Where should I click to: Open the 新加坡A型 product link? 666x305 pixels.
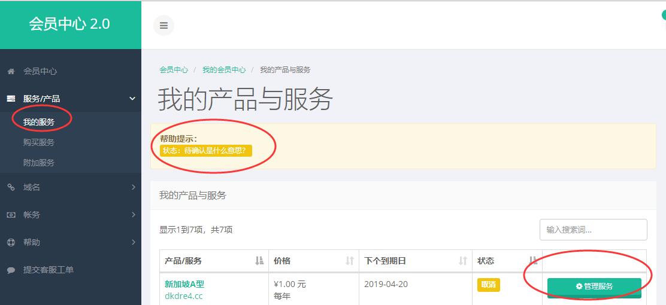184,284
